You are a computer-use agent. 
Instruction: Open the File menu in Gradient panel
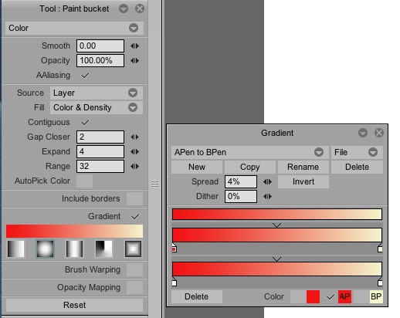tap(357, 152)
